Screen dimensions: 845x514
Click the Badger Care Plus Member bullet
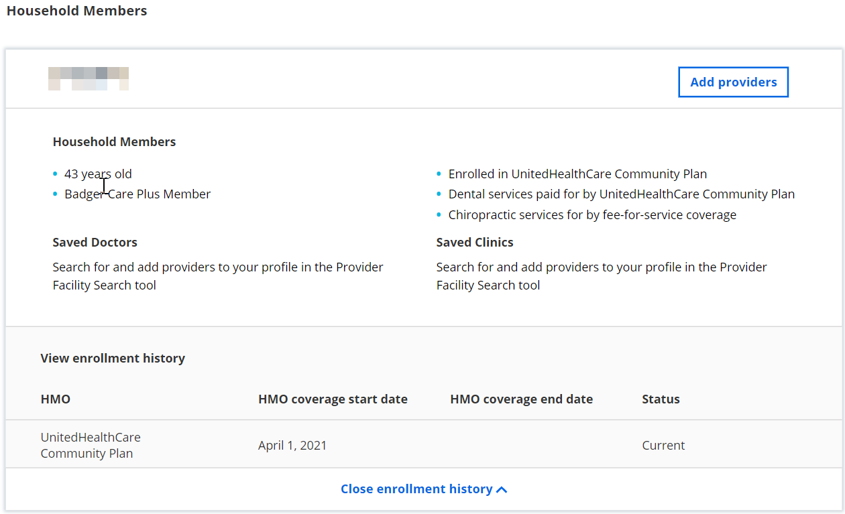click(137, 194)
